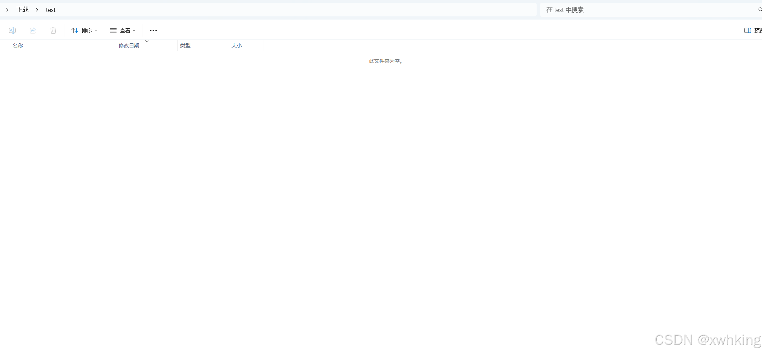This screenshot has height=352, width=762.
Task: Open the 查看 view dropdown
Action: click(122, 30)
